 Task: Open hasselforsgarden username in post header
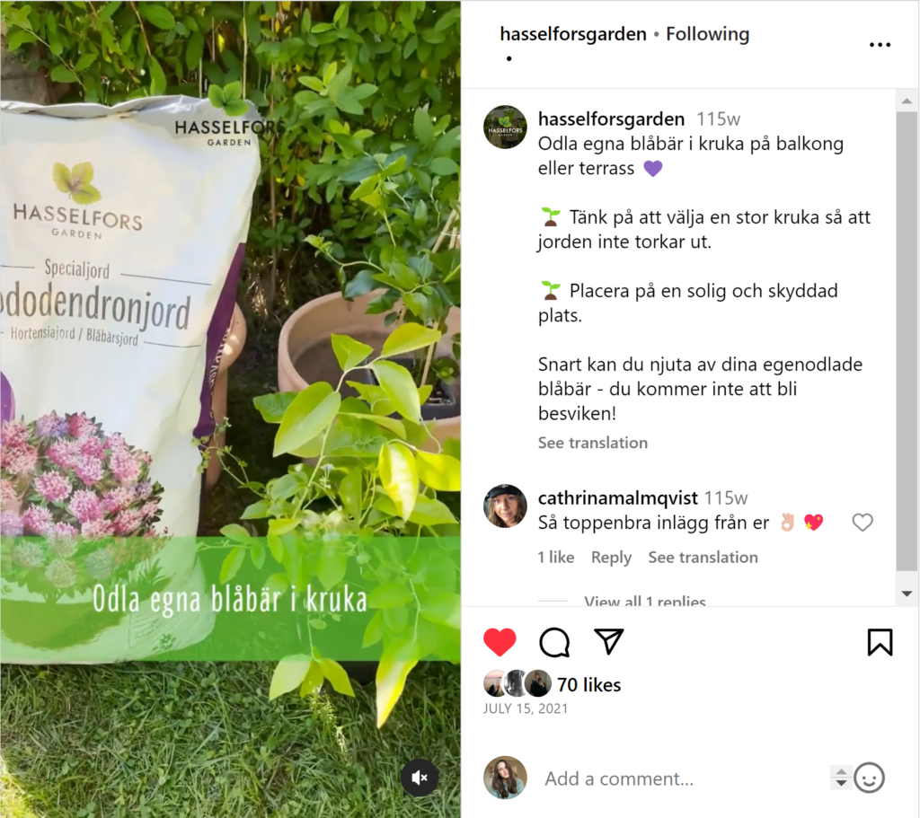tap(572, 34)
